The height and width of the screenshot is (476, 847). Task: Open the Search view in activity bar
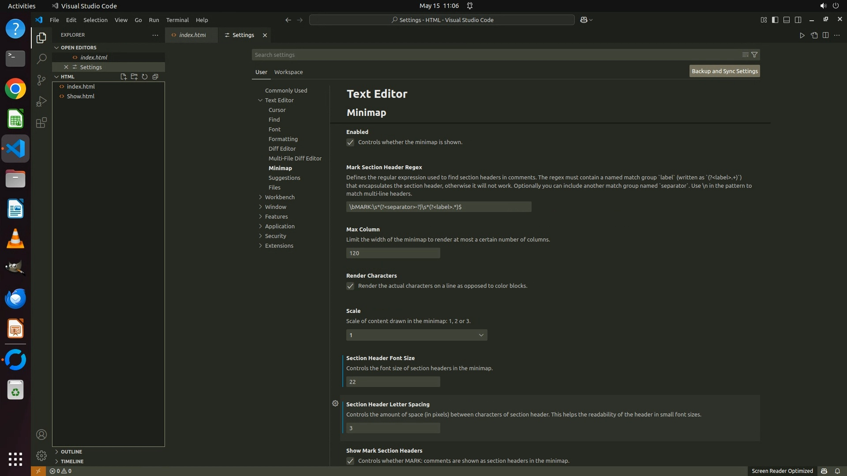41,59
